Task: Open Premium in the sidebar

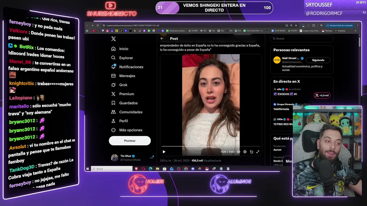Action: tap(123, 94)
